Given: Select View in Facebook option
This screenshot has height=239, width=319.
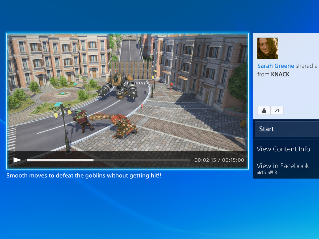Looking at the screenshot, I should pyautogui.click(x=286, y=169).
